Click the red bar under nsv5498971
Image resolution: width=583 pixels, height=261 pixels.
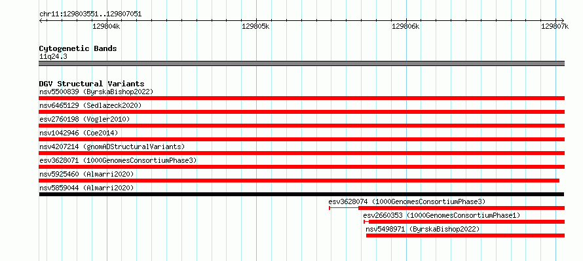click(466, 235)
